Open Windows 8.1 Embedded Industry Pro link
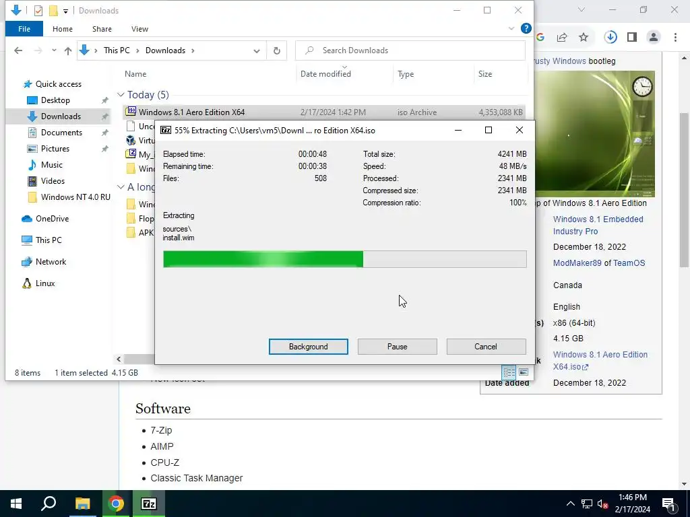The height and width of the screenshot is (517, 690). (598, 225)
